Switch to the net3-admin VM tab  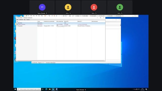click(x=85, y=16)
